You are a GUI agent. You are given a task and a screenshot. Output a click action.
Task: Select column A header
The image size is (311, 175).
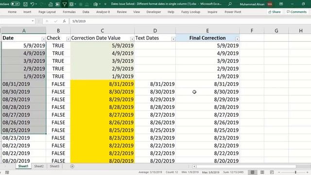(24, 31)
